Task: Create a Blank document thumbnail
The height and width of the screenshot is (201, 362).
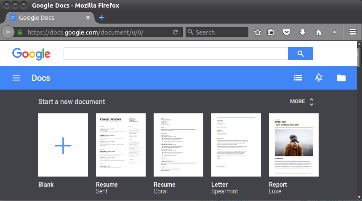Action: coord(63,145)
